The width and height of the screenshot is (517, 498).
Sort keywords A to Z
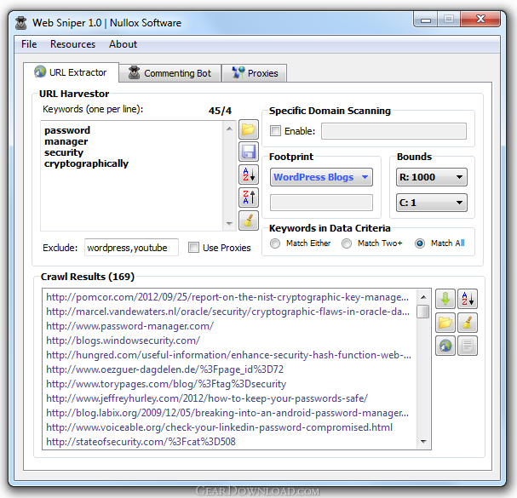click(248, 175)
